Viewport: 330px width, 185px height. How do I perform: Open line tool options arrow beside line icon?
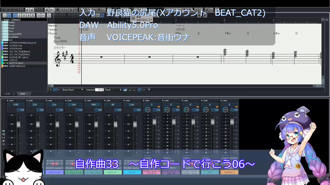tap(59, 90)
